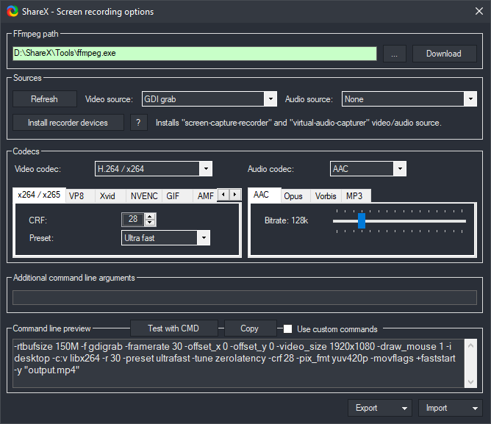Enable the Use custom commands checkbox
This screenshot has height=424, width=491.
click(289, 328)
